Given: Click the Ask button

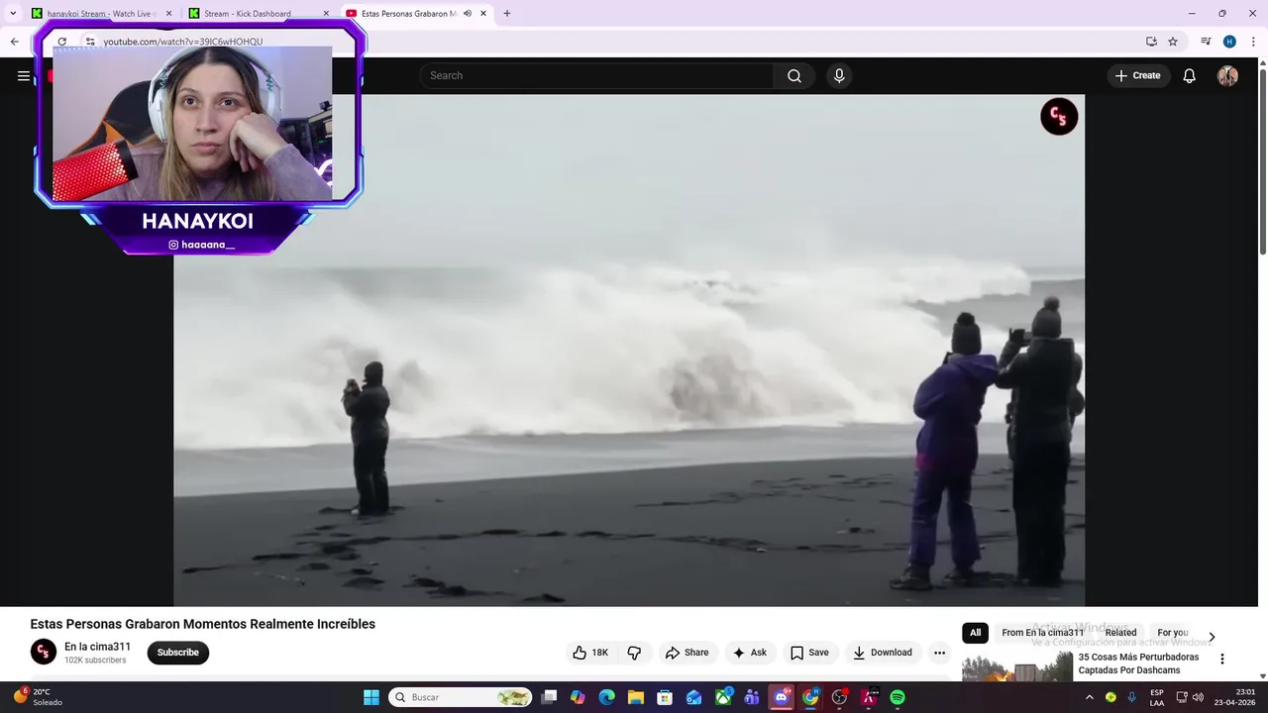Looking at the screenshot, I should tap(749, 653).
